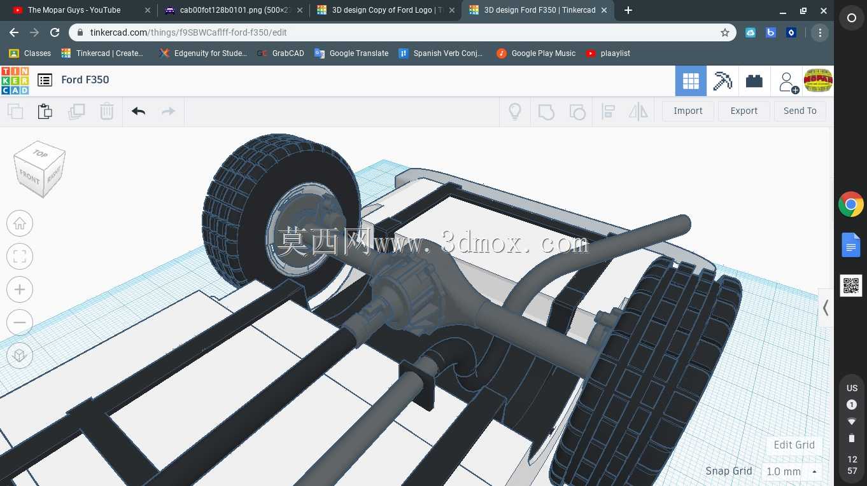Open a new browser tab

coord(628,10)
